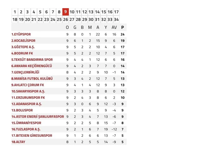Select Teksüt Bandırma Spor row
Image resolution: width=212 pixels, height=151 pixels.
point(32,60)
